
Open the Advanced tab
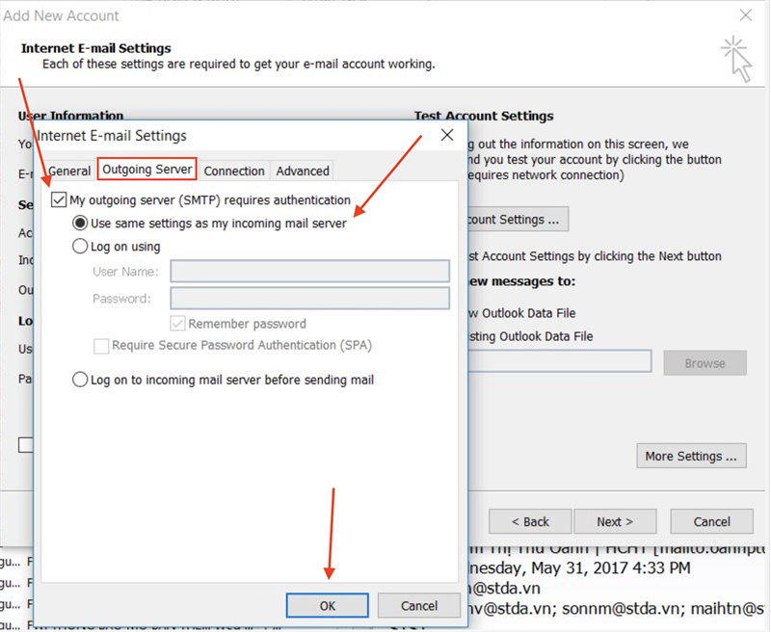tap(301, 171)
